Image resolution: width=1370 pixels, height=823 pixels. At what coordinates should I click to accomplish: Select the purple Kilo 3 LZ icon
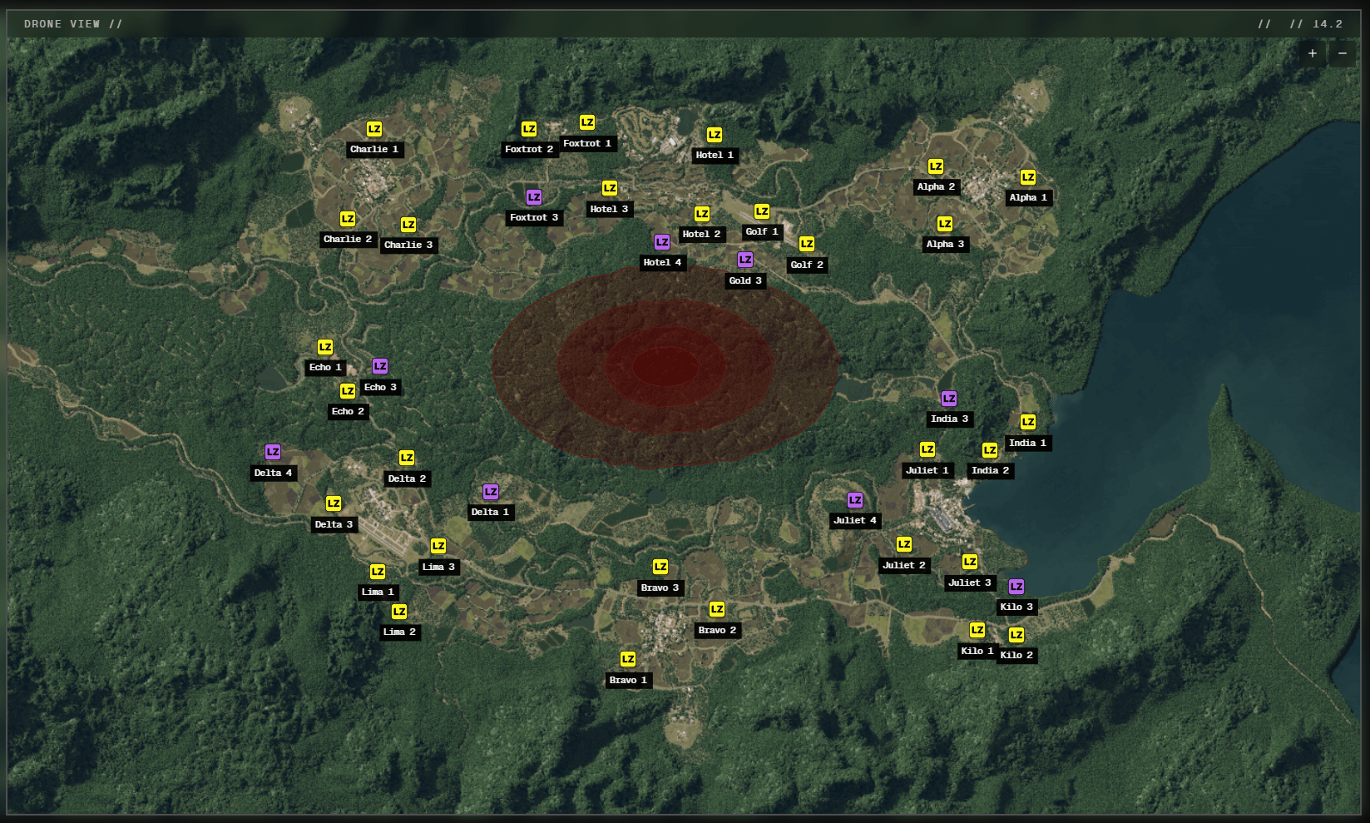(1016, 587)
